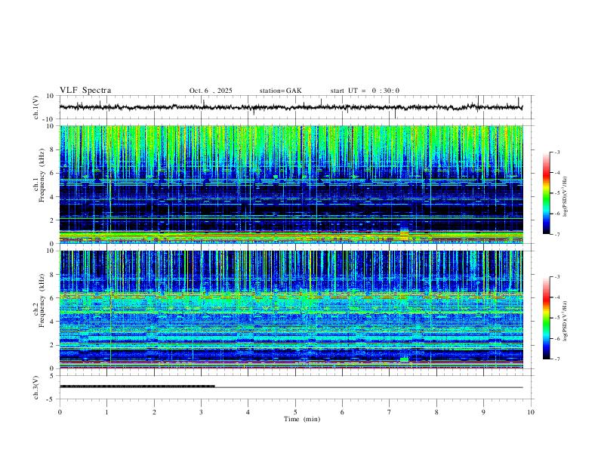Click the "-7" label on ch.2 colorbar
This screenshot has width=598, height=462.
(556, 359)
